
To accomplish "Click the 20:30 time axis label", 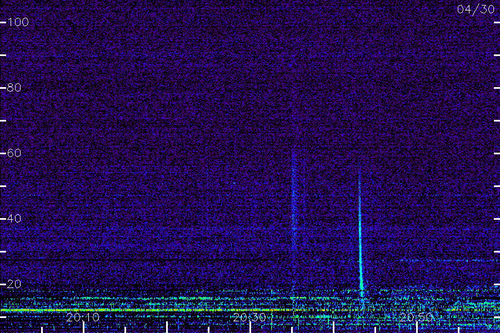I will [249, 317].
